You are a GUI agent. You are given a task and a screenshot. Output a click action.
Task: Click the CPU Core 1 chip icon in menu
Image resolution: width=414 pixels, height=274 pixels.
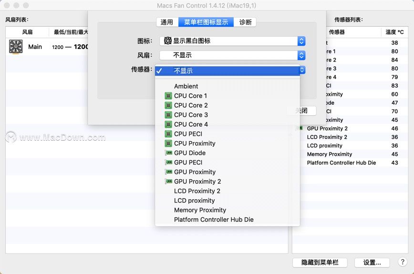coord(168,96)
